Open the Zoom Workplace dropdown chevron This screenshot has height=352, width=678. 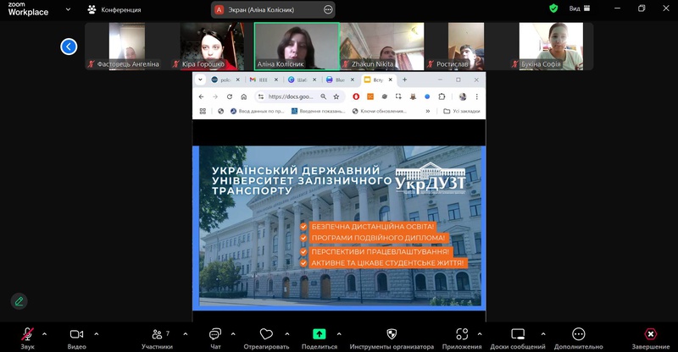tap(68, 9)
